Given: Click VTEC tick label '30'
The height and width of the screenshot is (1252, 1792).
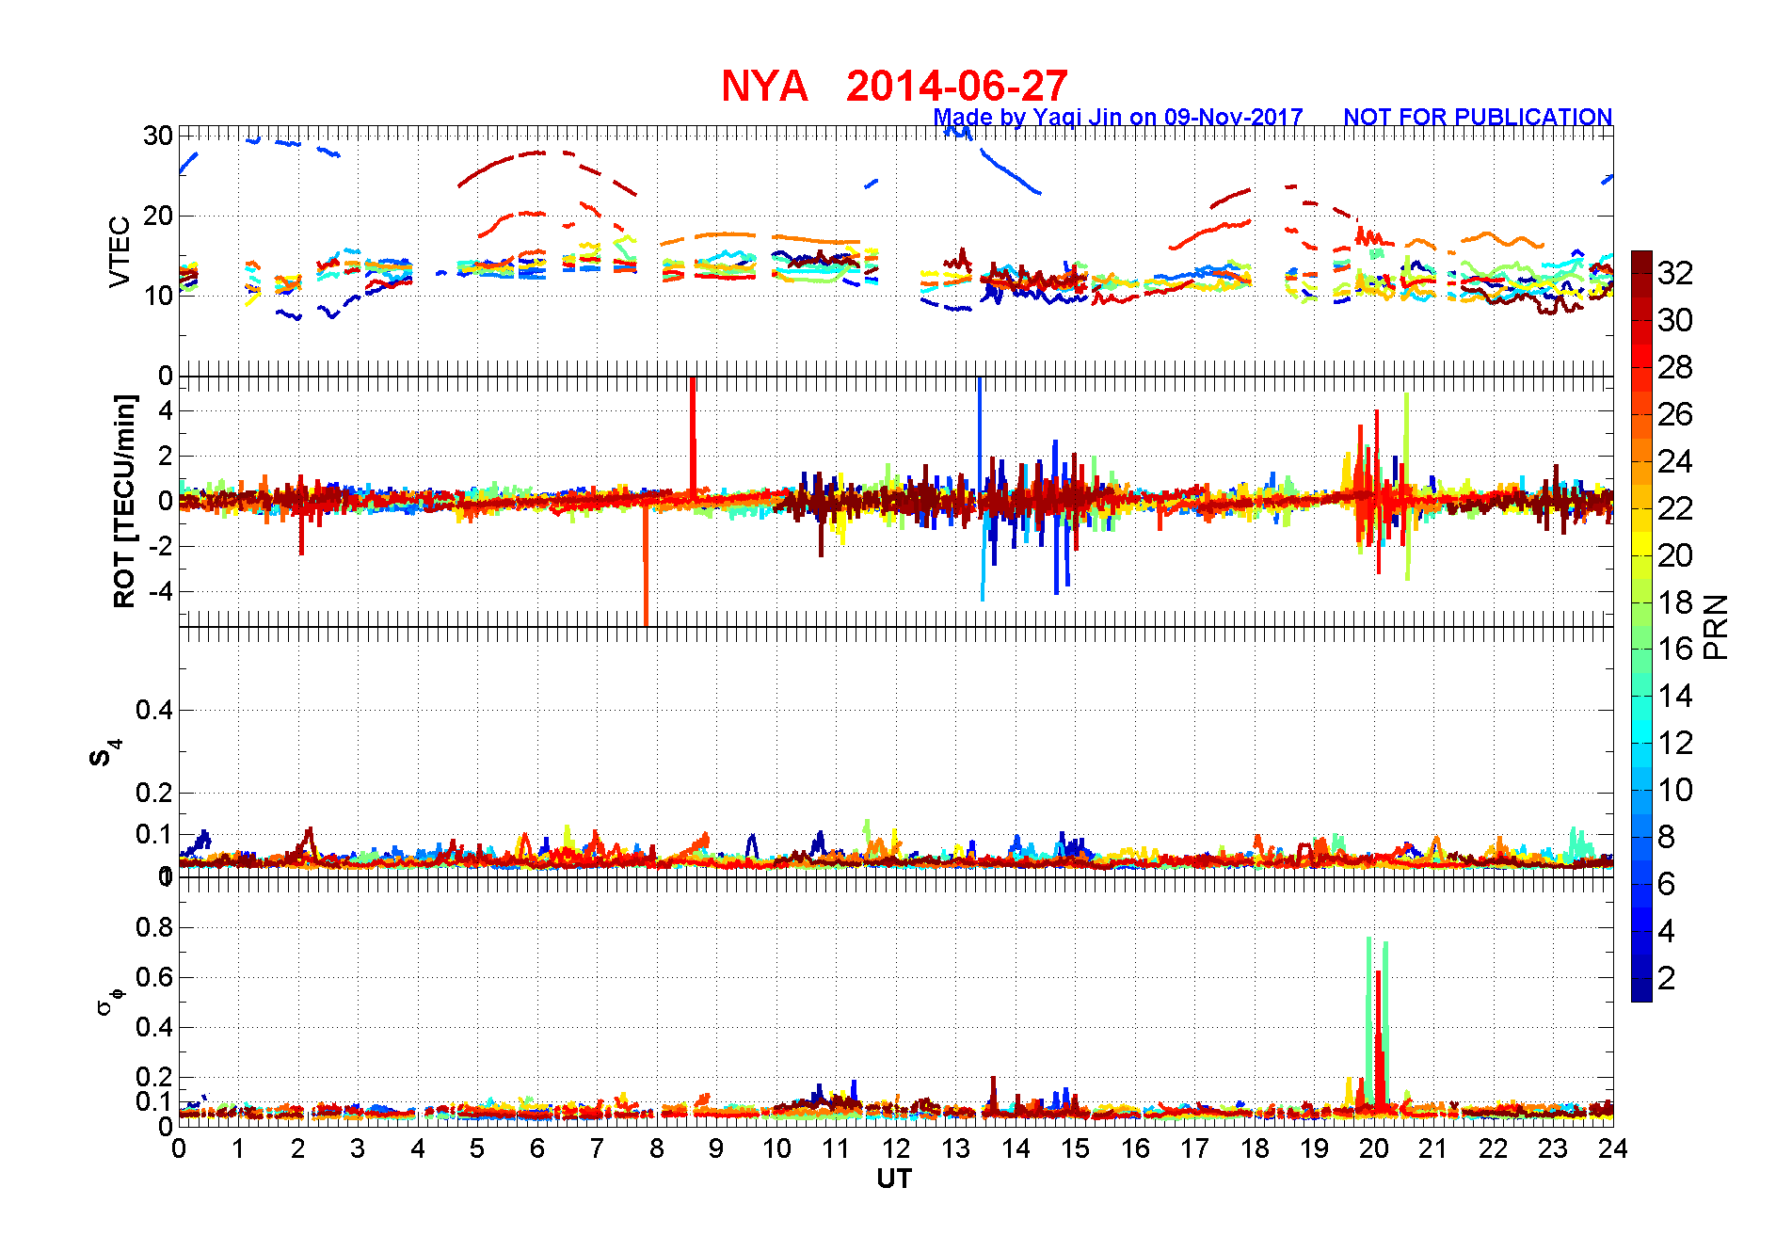Looking at the screenshot, I should (x=157, y=136).
